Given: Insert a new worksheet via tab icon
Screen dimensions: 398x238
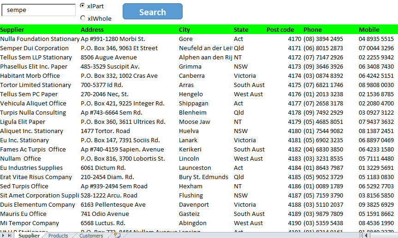Looking at the screenshot, I should (x=117, y=235).
